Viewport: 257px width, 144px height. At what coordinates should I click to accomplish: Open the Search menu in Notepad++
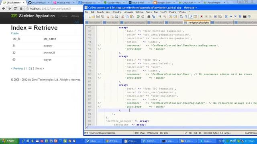pos(100,12)
